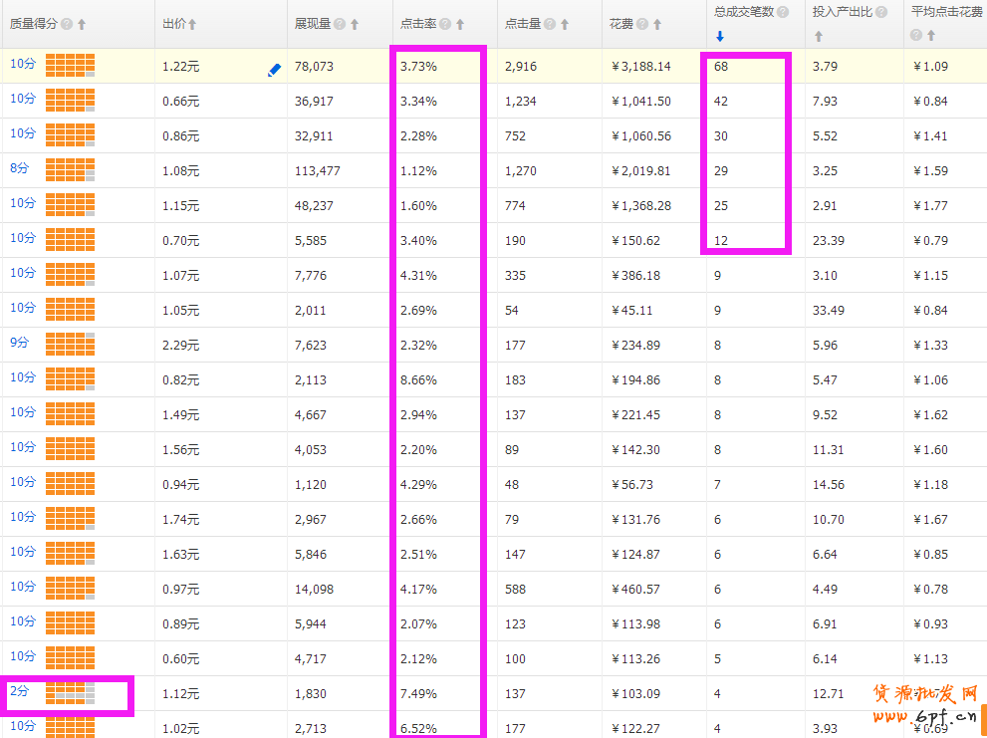Click the quality bar chart beside 2分
This screenshot has height=738, width=987.
pos(70,693)
